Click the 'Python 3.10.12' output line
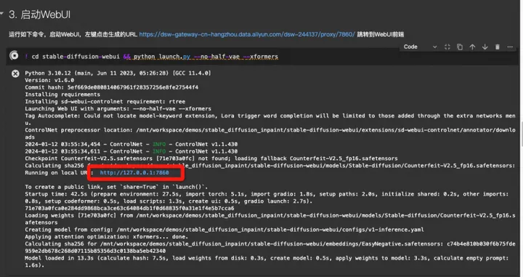 tap(118, 73)
